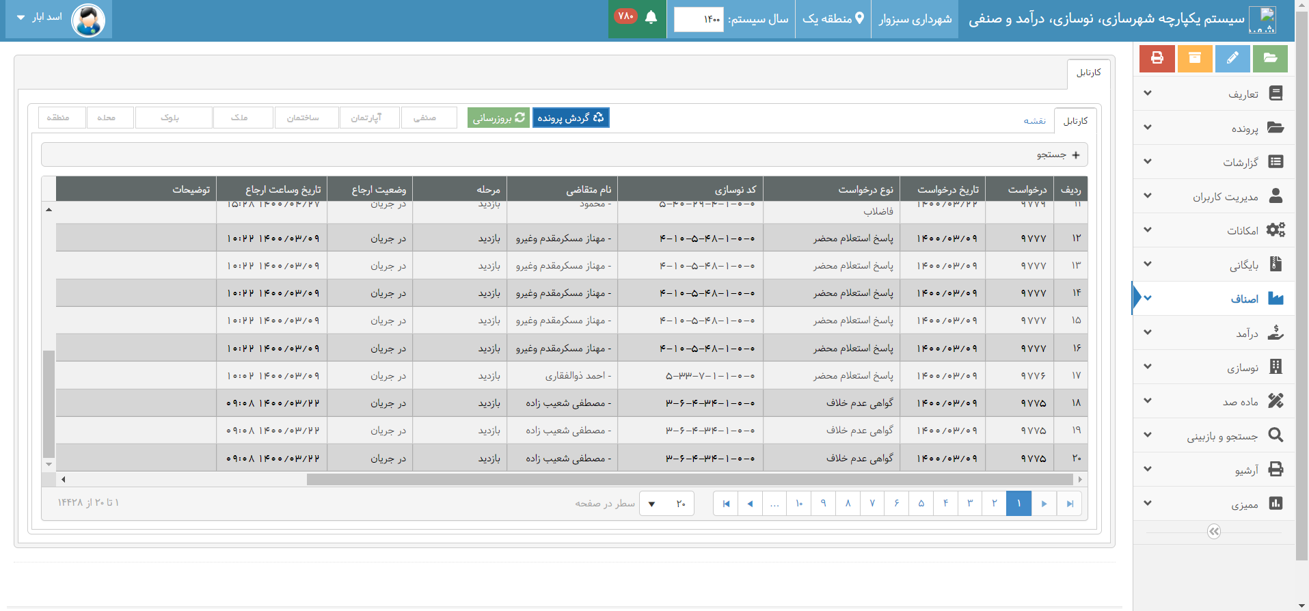Click the محله filter button
The width and height of the screenshot is (1309, 611).
[109, 118]
